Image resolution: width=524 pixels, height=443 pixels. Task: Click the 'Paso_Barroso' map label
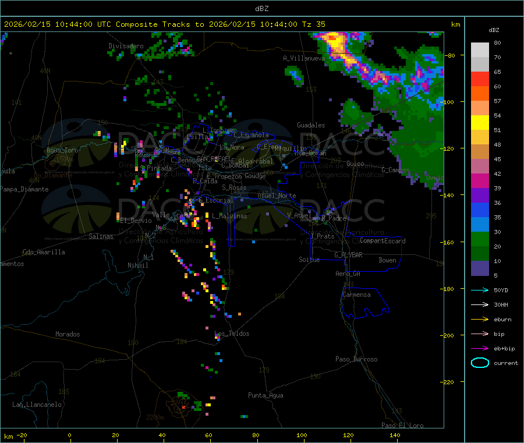pos(356,359)
